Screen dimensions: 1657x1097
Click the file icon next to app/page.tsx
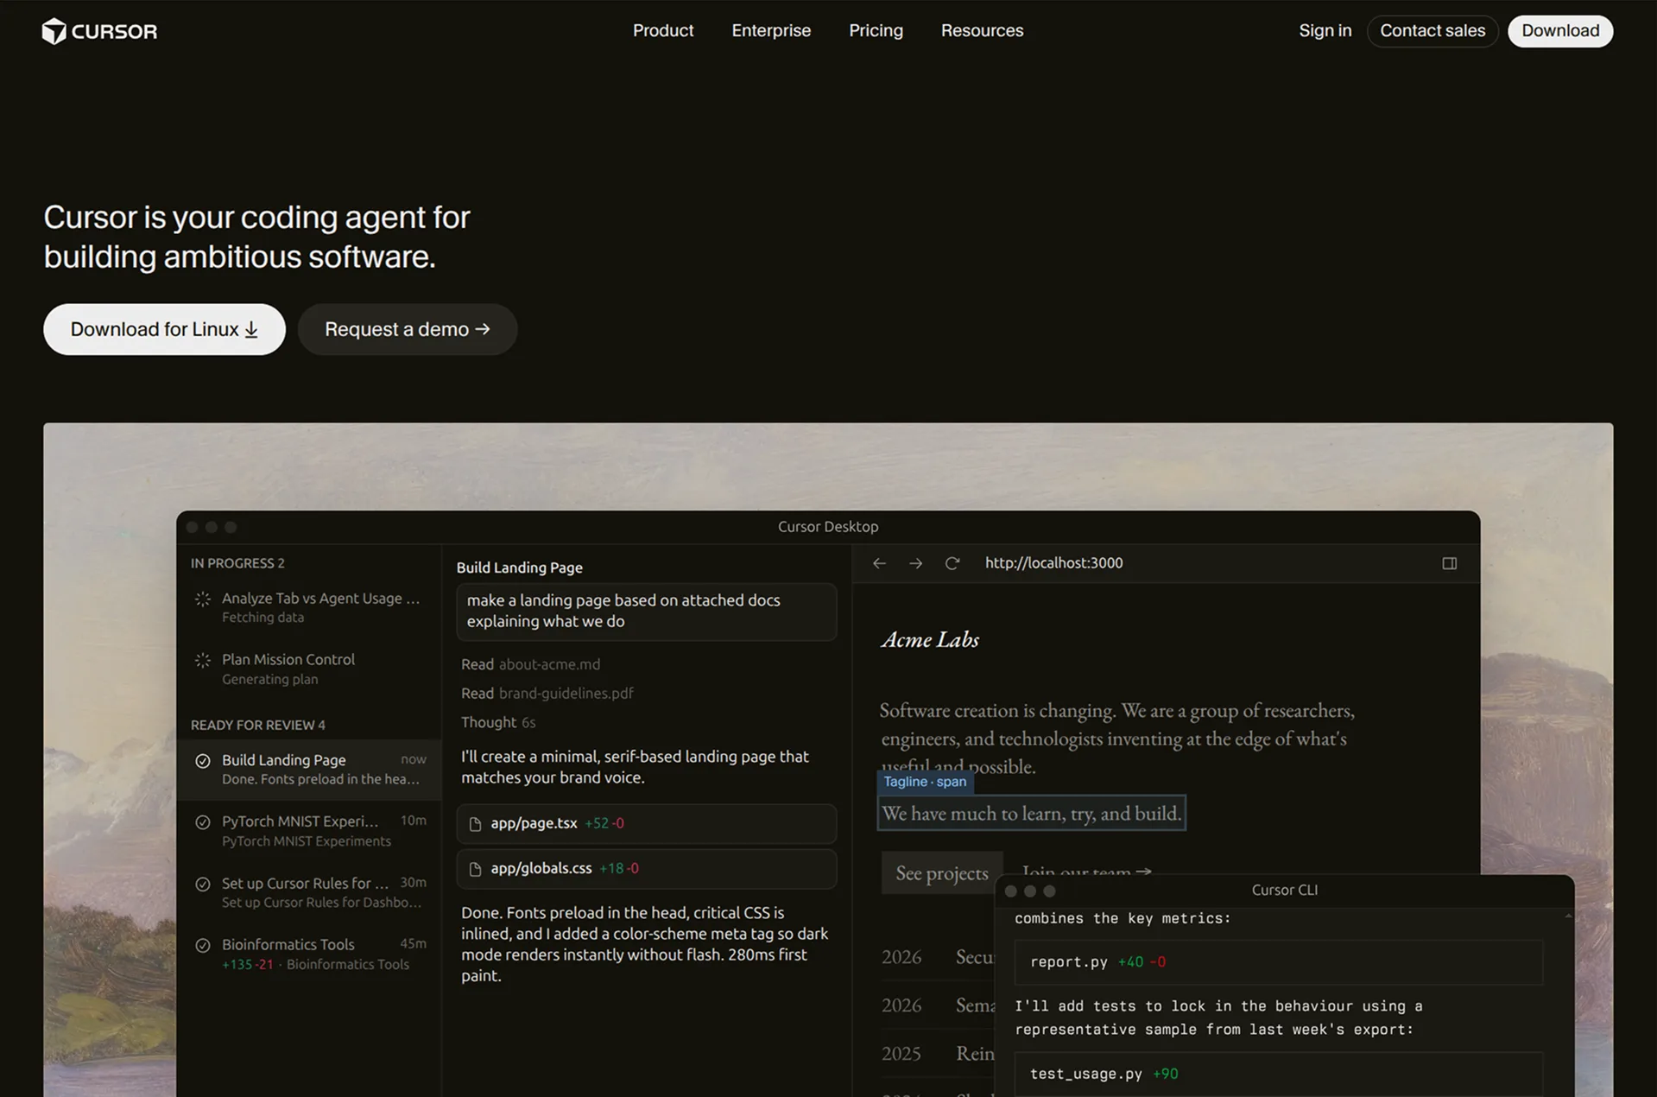pos(475,824)
